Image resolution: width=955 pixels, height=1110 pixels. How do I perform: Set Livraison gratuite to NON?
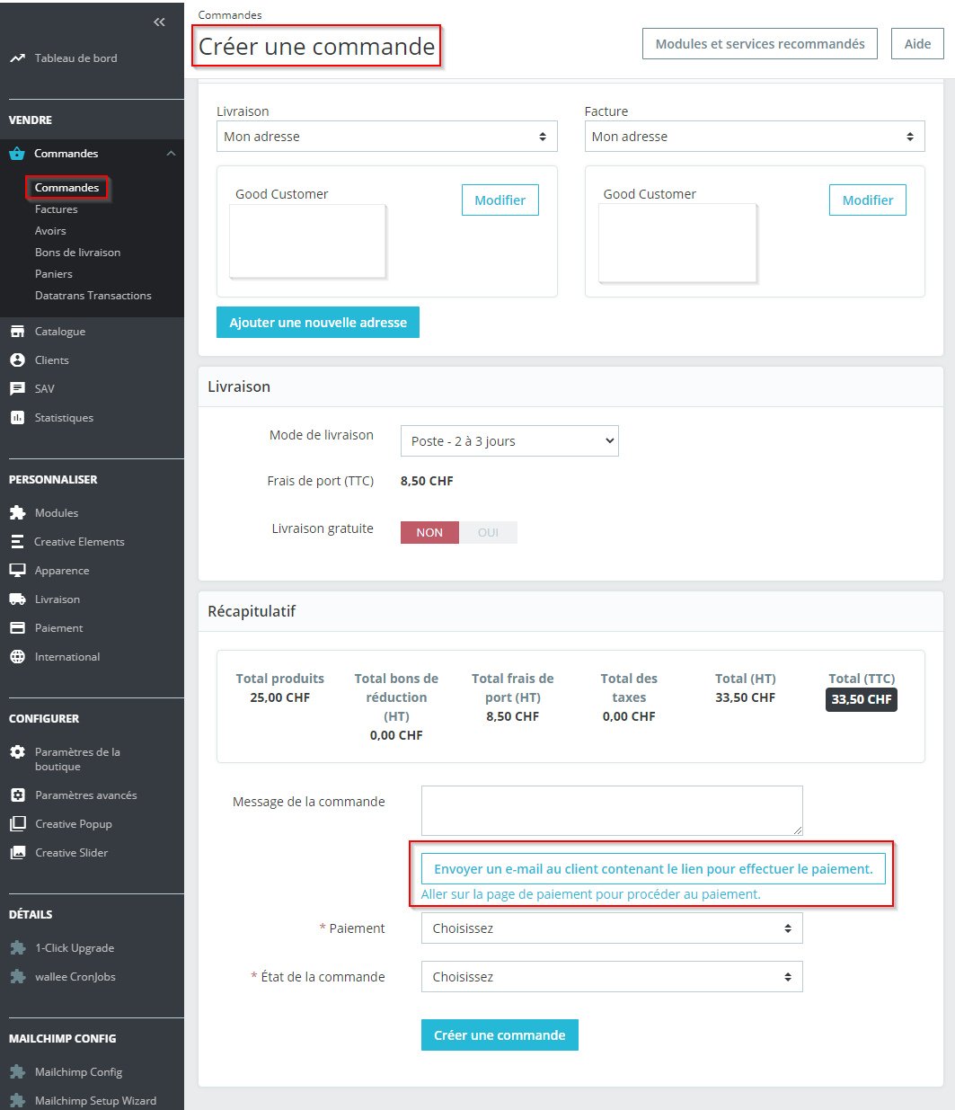click(x=429, y=533)
